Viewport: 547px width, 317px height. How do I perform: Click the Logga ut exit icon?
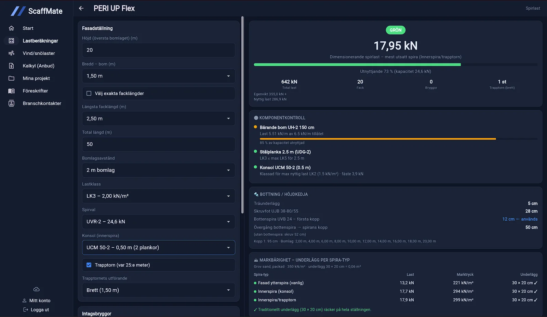26,309
